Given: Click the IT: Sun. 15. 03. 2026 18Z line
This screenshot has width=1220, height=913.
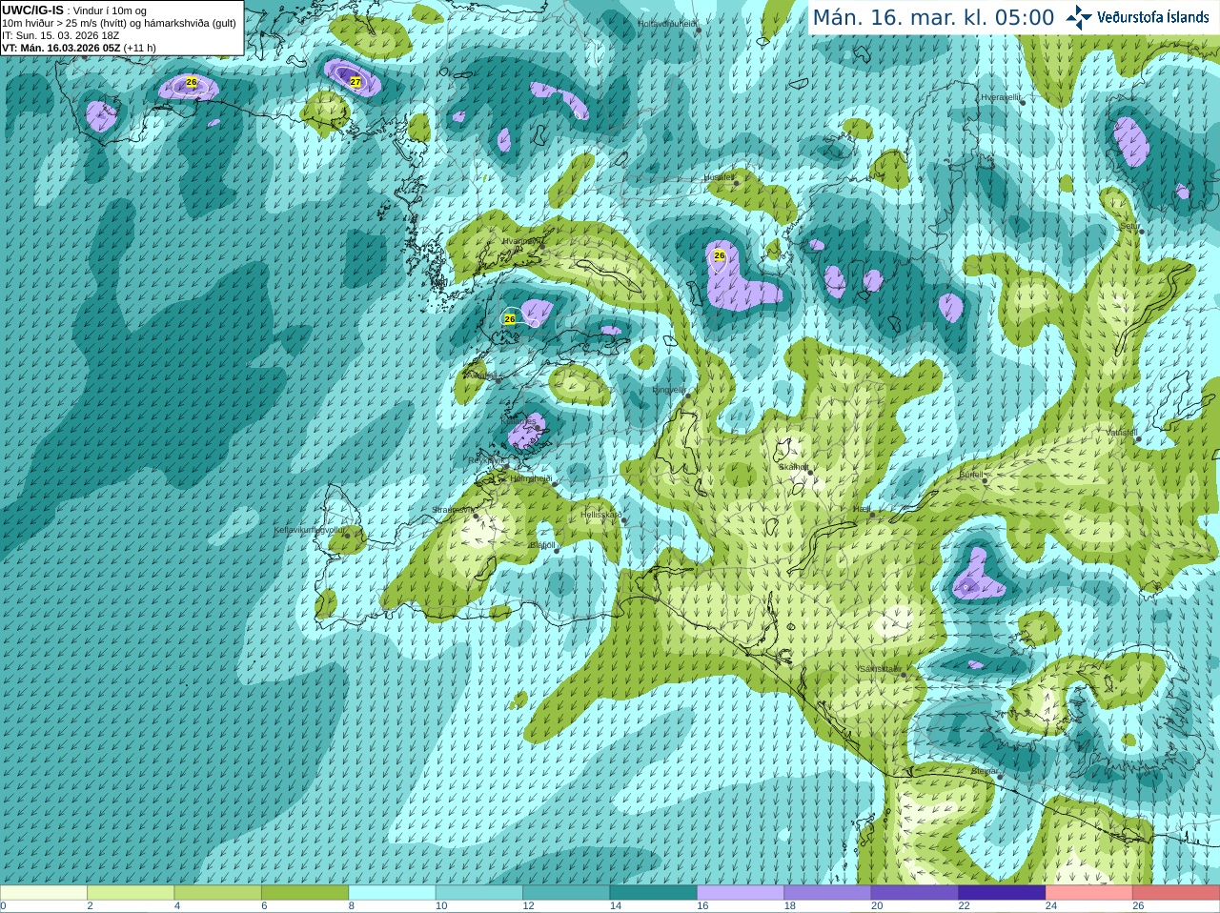Looking at the screenshot, I should 61,35.
